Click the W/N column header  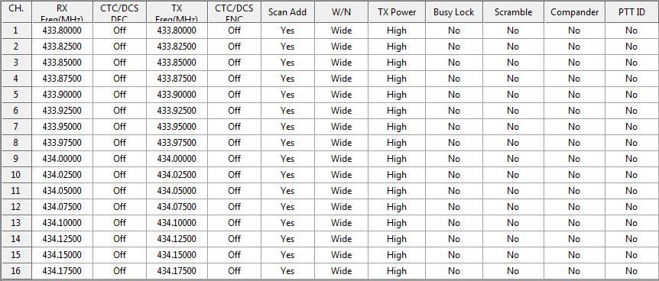coord(341,12)
